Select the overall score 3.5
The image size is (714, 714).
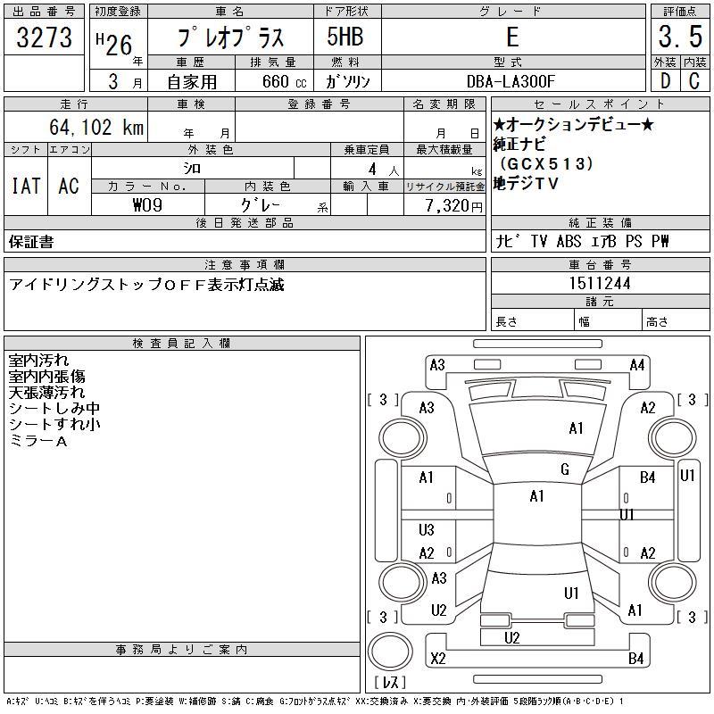coord(680,37)
